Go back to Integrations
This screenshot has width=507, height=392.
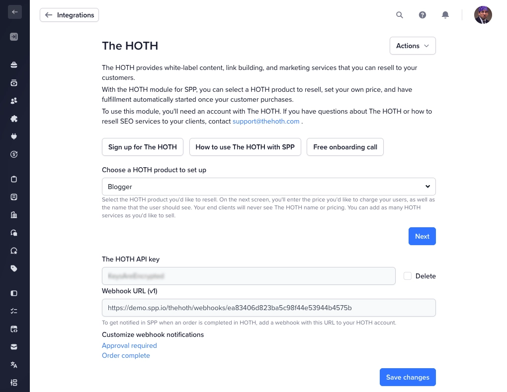69,15
